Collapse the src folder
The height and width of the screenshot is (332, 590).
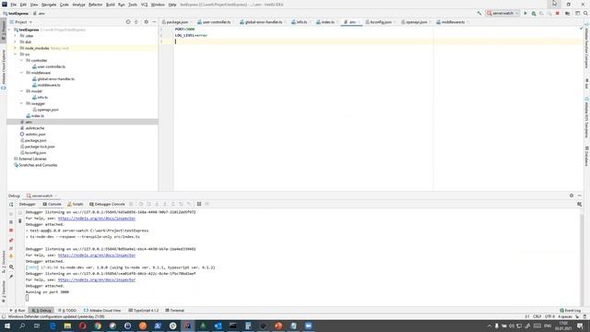[16, 54]
